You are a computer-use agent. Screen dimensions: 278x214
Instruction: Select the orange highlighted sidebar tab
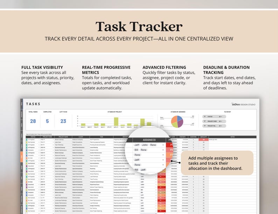pos(22,157)
